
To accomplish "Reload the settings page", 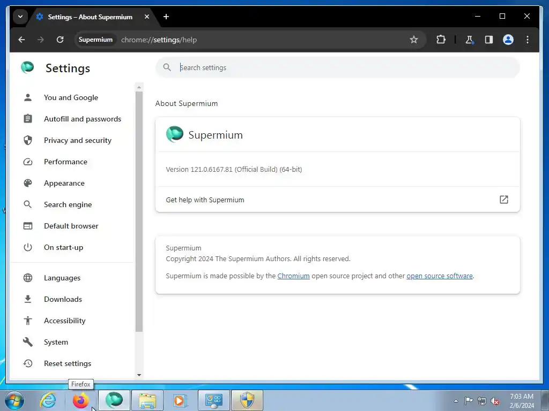I will (x=60, y=40).
